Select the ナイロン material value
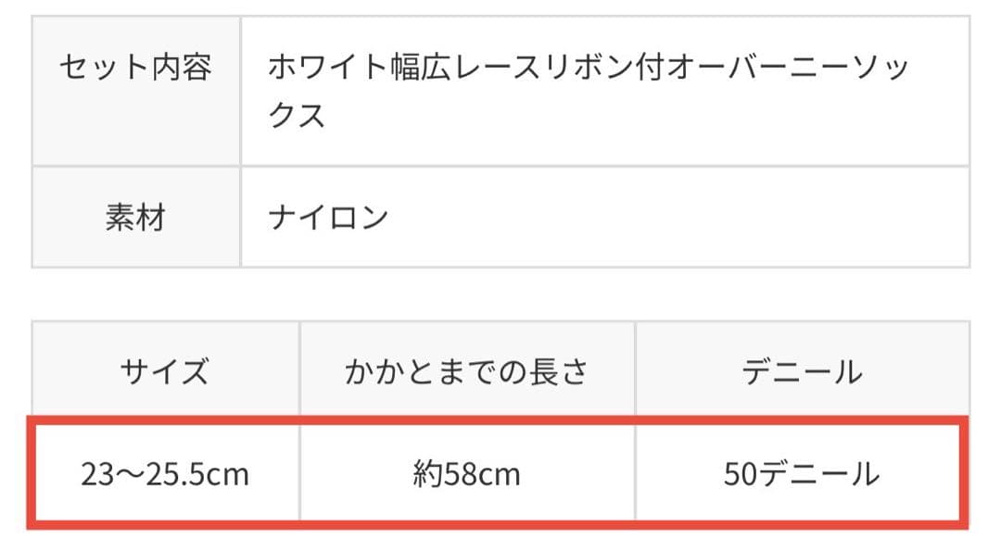Image resolution: width=1001 pixels, height=551 pixels. [x=328, y=219]
